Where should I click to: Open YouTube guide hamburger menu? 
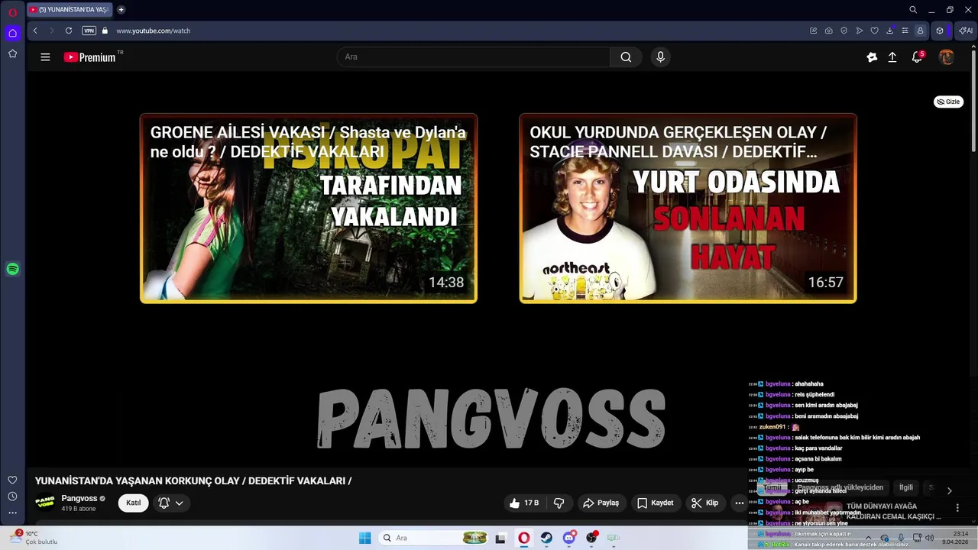(45, 57)
